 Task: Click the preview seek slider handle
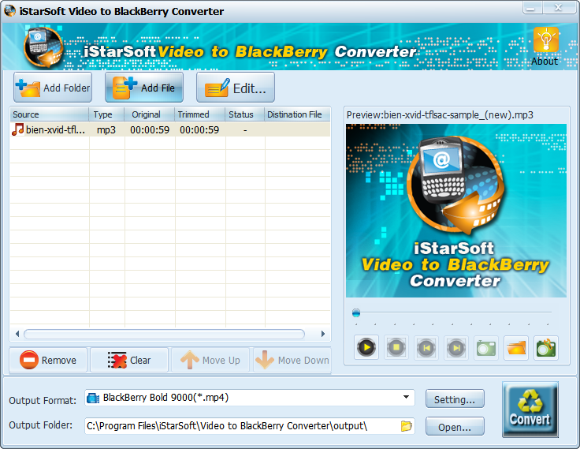356,313
